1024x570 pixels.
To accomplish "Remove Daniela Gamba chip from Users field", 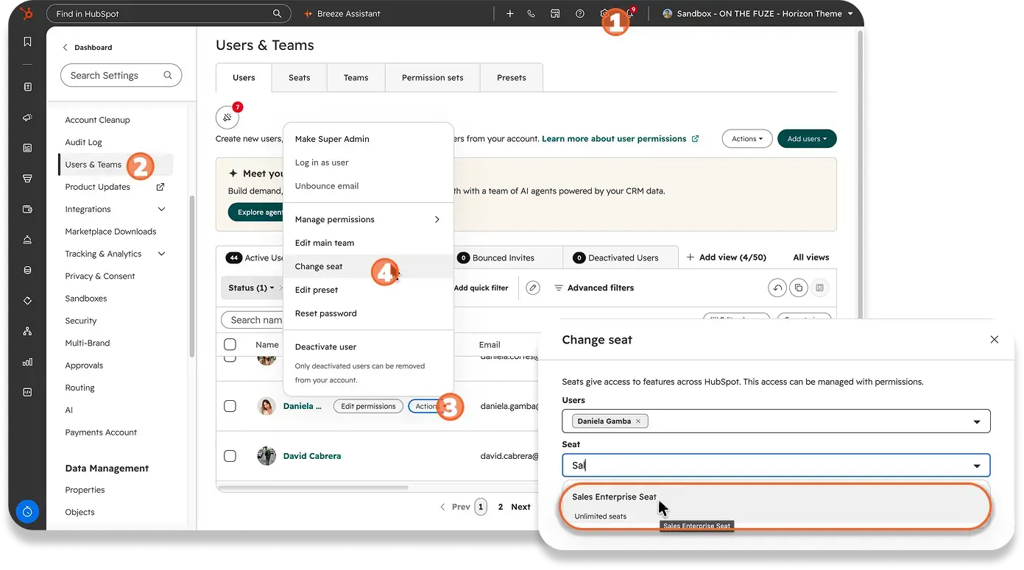I will [x=638, y=421].
